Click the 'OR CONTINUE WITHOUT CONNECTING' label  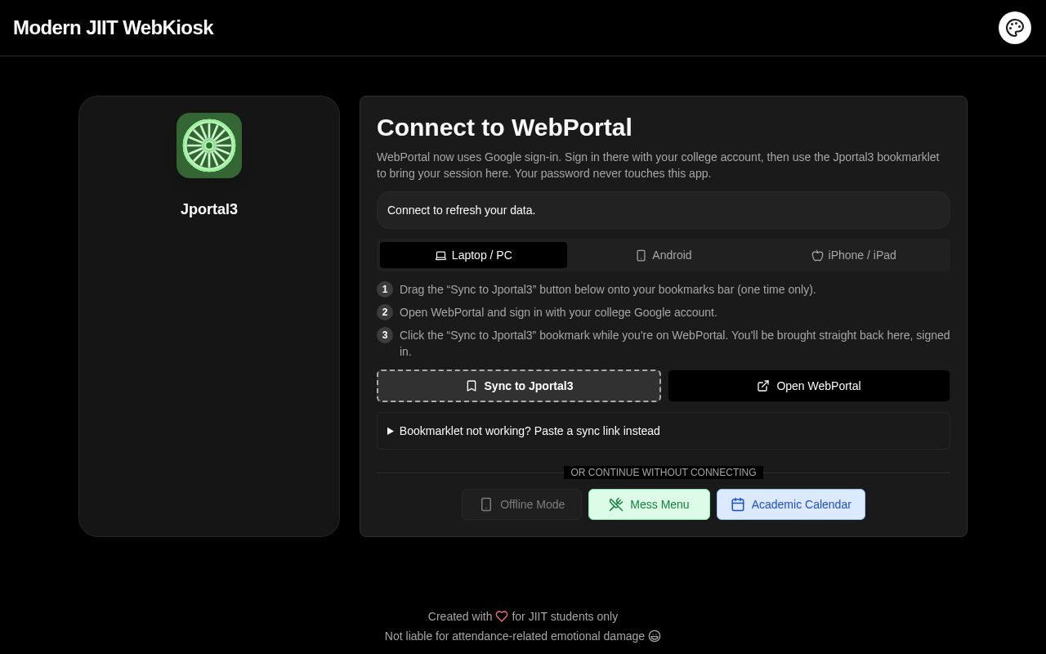(664, 473)
